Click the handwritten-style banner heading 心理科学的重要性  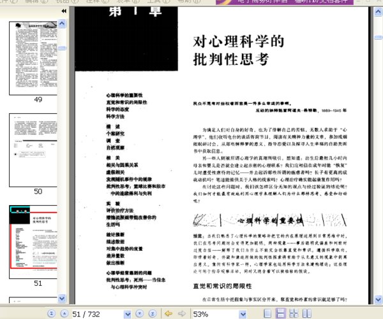tap(271, 220)
